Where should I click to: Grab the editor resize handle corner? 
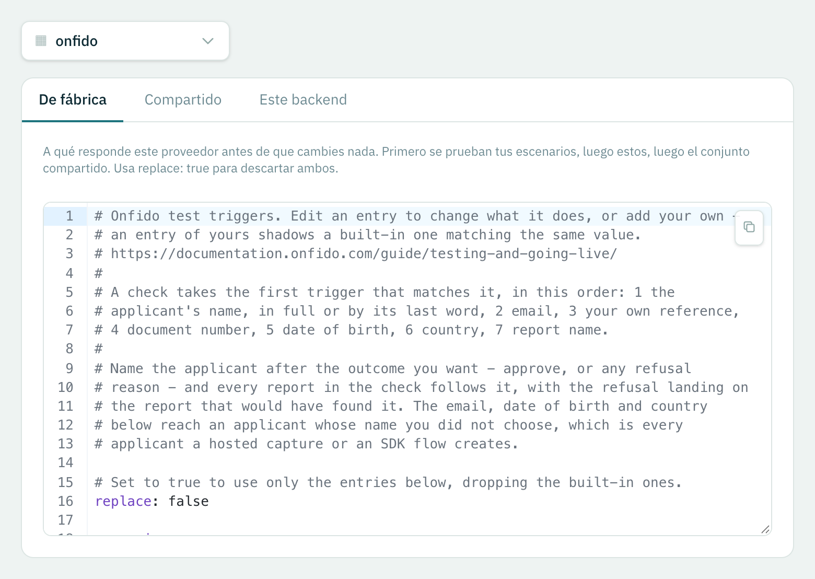click(765, 529)
